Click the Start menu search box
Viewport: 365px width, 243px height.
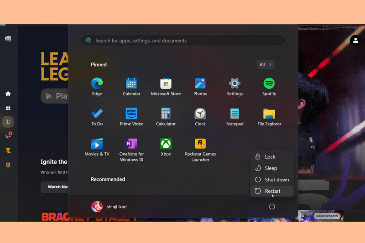[x=183, y=41]
